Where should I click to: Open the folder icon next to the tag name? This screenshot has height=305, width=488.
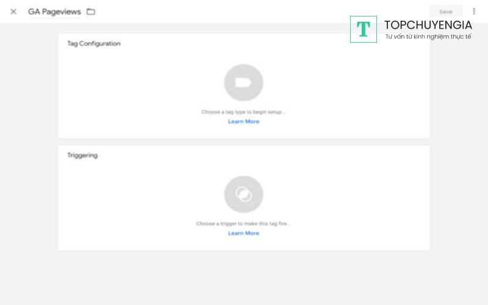[x=91, y=12]
